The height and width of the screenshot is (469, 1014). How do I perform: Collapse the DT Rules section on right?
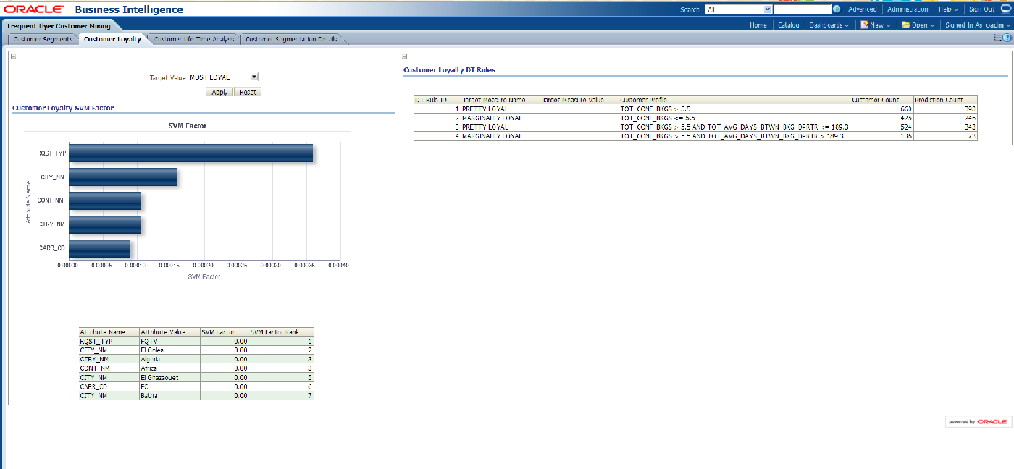tap(405, 56)
